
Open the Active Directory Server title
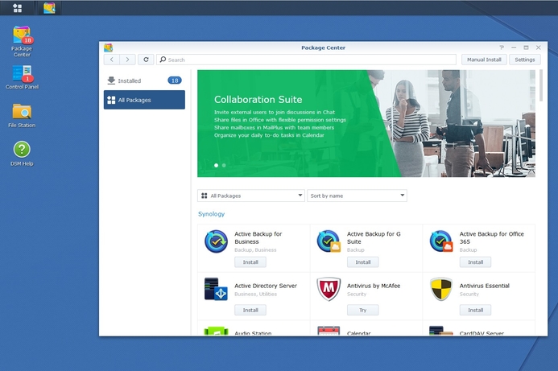[266, 286]
